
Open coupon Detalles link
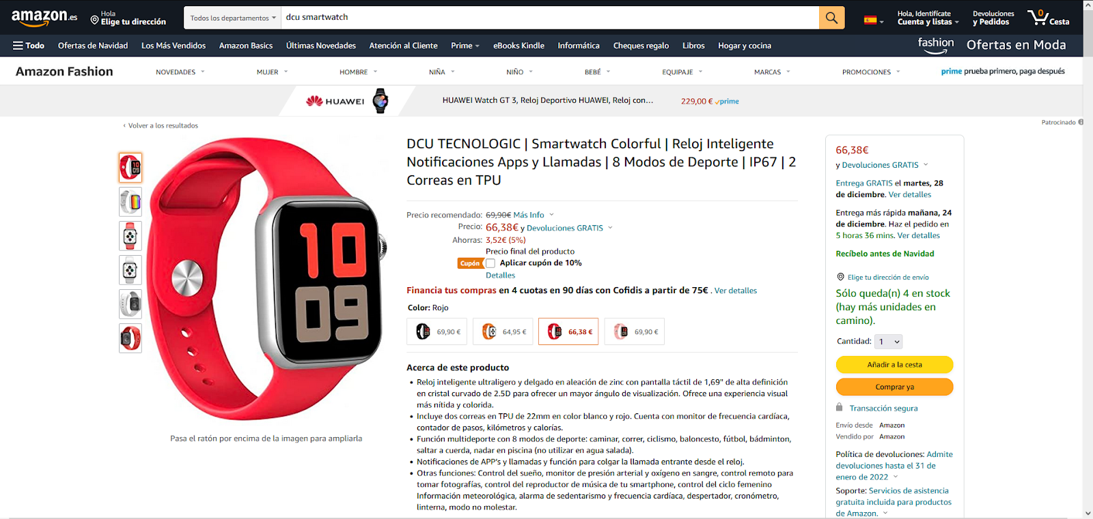click(501, 276)
